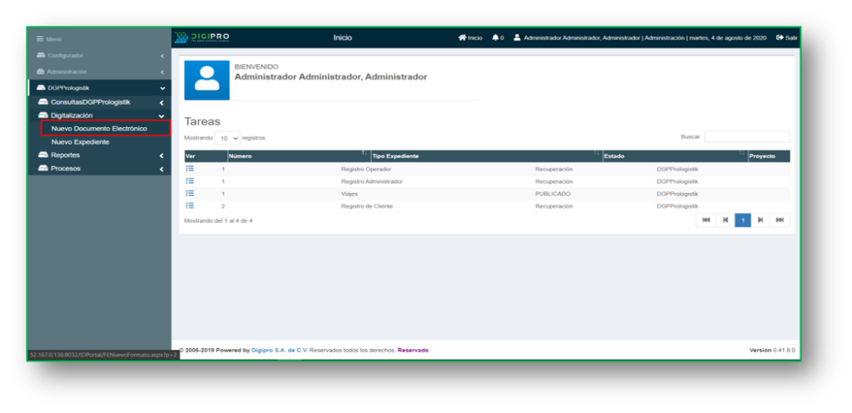This screenshot has height=413, width=852.
Task: Open task list icon for Registro de Cliente
Action: [190, 205]
